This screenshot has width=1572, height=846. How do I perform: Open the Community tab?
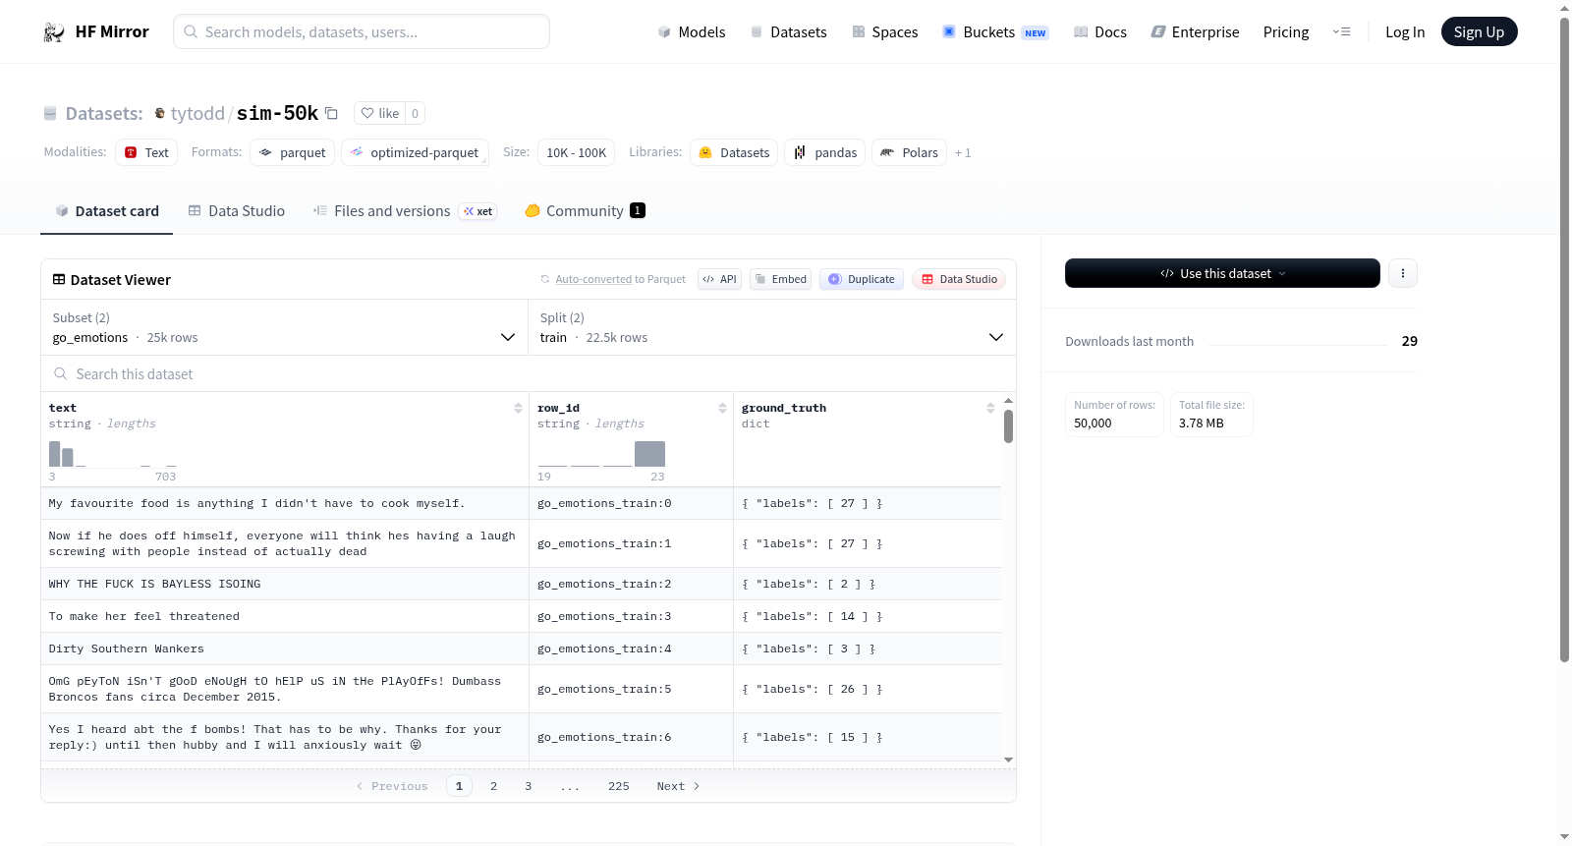(x=585, y=211)
